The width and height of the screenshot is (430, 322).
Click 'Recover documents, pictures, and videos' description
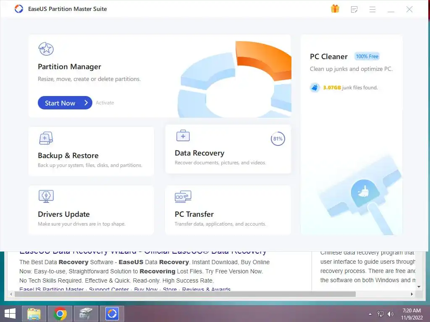pos(220,163)
